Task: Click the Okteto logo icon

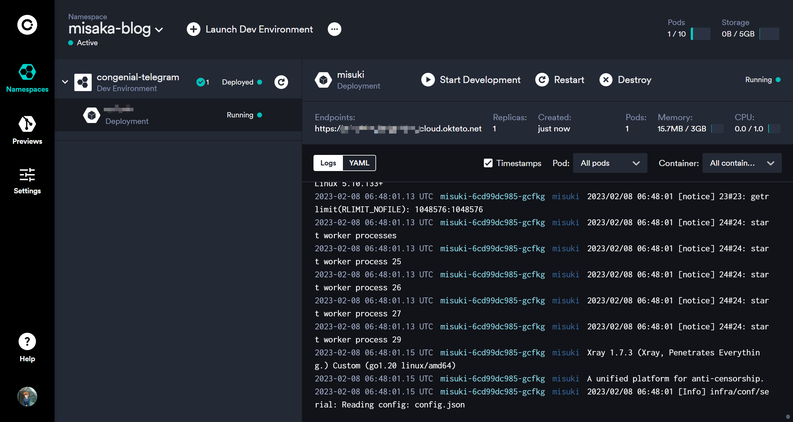Action: (x=27, y=25)
